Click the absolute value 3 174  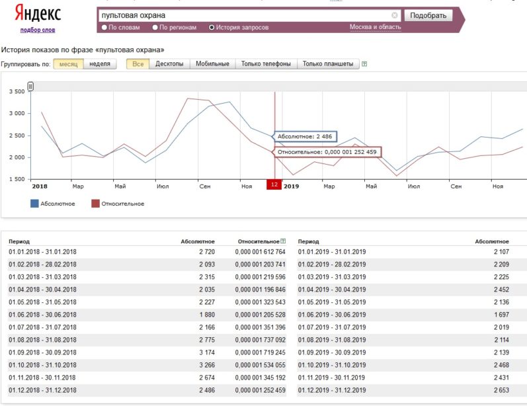[x=207, y=352]
